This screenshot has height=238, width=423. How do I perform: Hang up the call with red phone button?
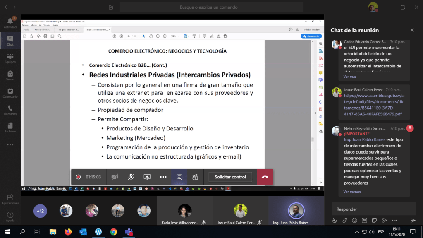coord(265,177)
